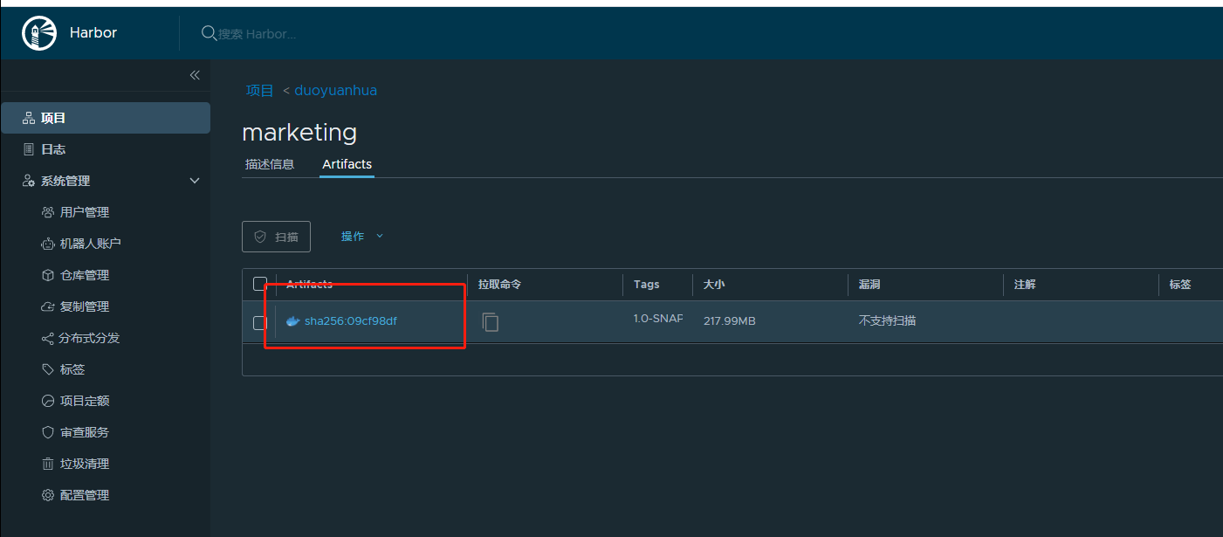
Task: Click the 垃圾清理 trash icon
Action: 48,464
